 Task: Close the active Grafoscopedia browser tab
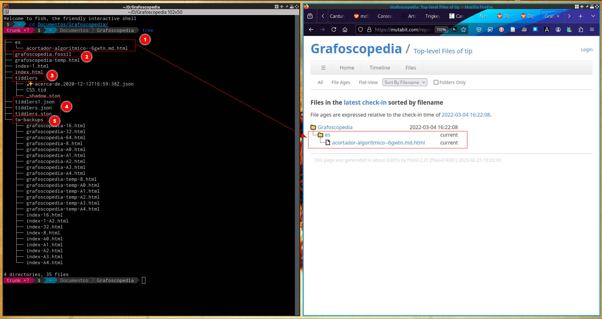point(558,16)
